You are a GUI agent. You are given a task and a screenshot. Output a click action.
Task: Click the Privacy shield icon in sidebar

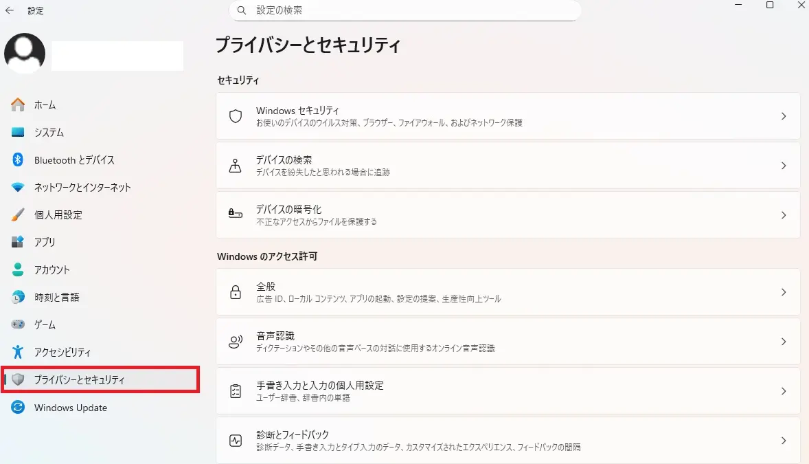pos(18,379)
